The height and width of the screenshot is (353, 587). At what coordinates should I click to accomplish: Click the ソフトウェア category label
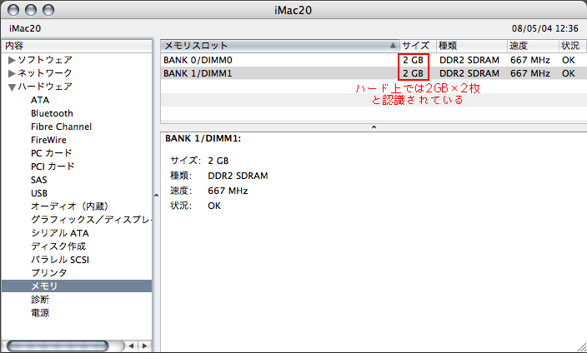[x=45, y=60]
